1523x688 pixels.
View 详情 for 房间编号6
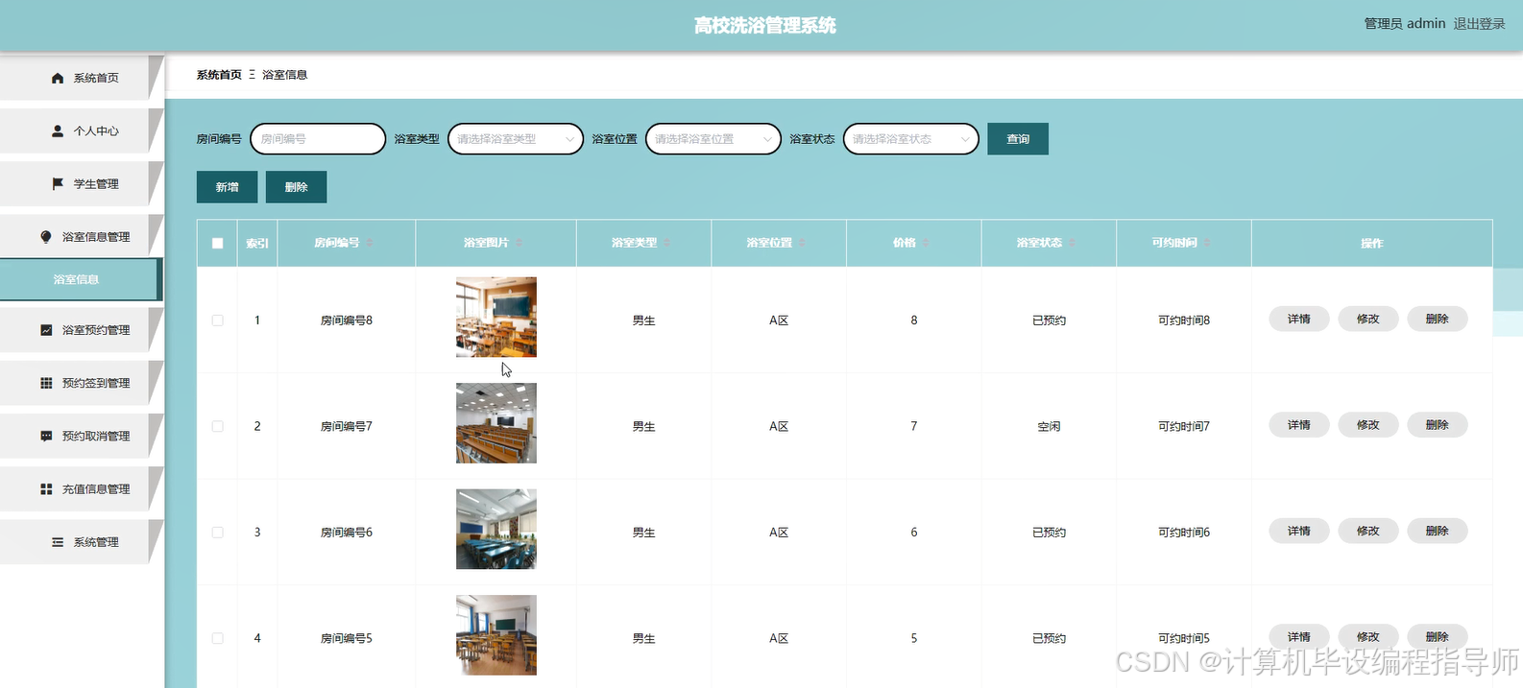coord(1299,531)
